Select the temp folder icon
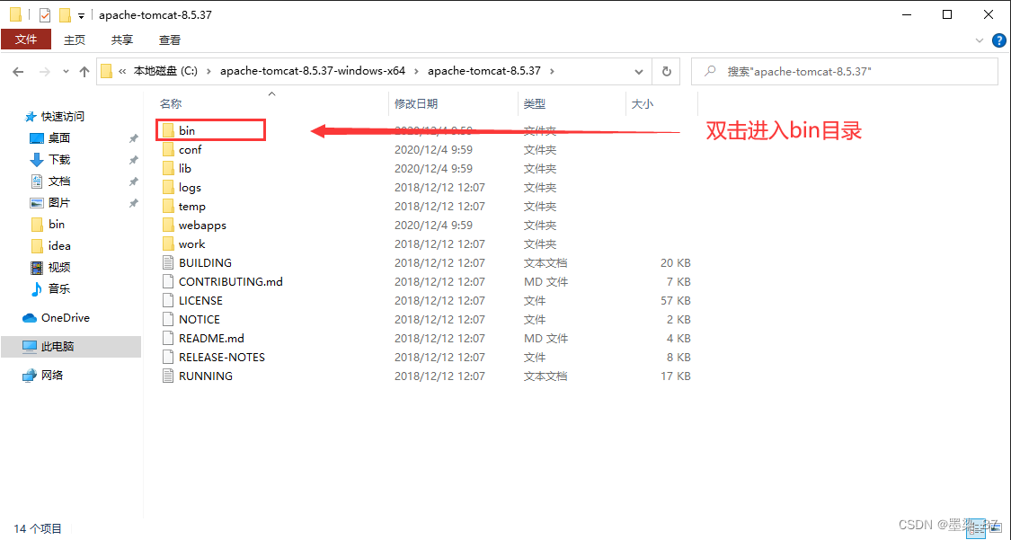Viewport: 1011px width, 540px height. (168, 206)
